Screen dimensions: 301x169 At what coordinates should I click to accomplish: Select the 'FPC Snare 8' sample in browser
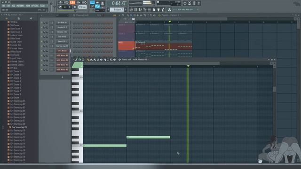tap(16, 94)
